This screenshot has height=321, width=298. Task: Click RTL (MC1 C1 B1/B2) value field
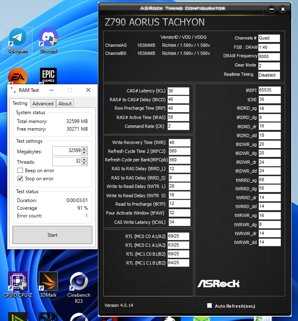coord(178,263)
